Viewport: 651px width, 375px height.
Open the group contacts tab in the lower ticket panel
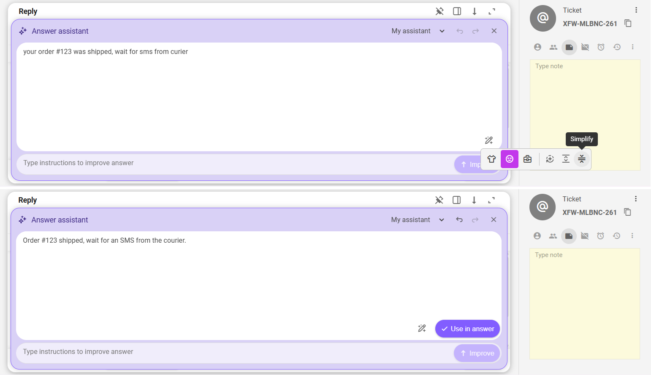tap(553, 236)
